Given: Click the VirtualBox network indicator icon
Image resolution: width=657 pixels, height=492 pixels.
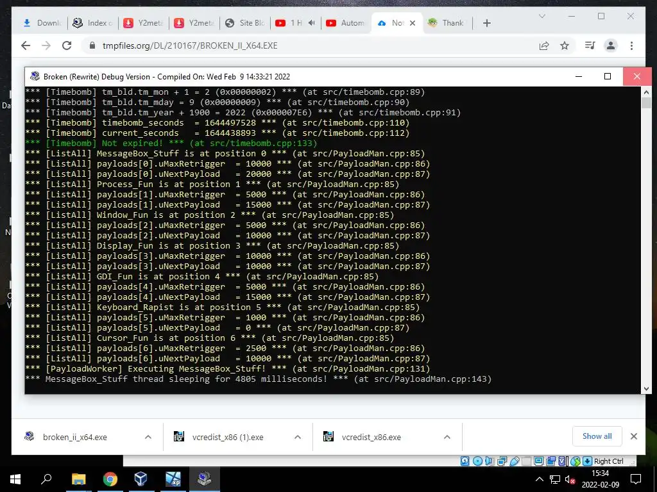Looking at the screenshot, I should [x=502, y=461].
